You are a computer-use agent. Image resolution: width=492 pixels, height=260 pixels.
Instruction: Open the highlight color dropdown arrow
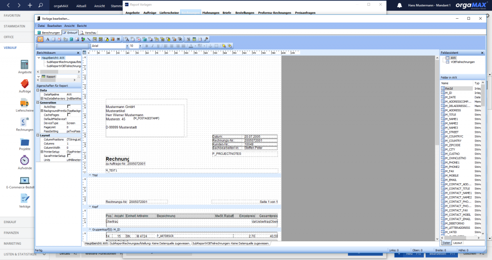(x=204, y=46)
